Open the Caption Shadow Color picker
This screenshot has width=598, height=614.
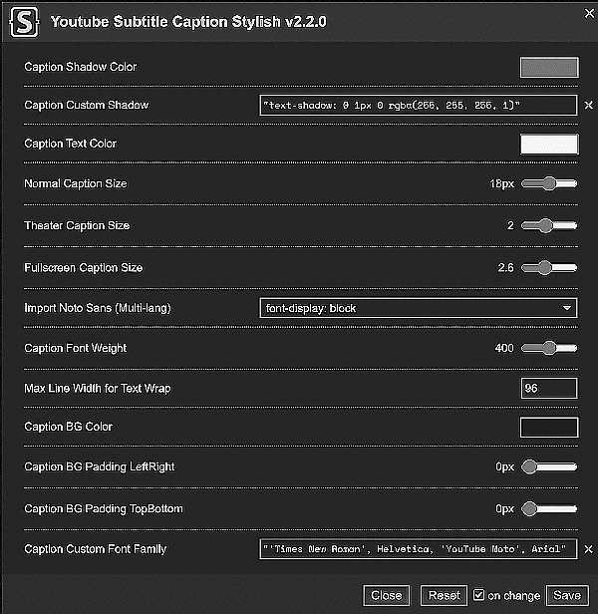[x=549, y=68]
